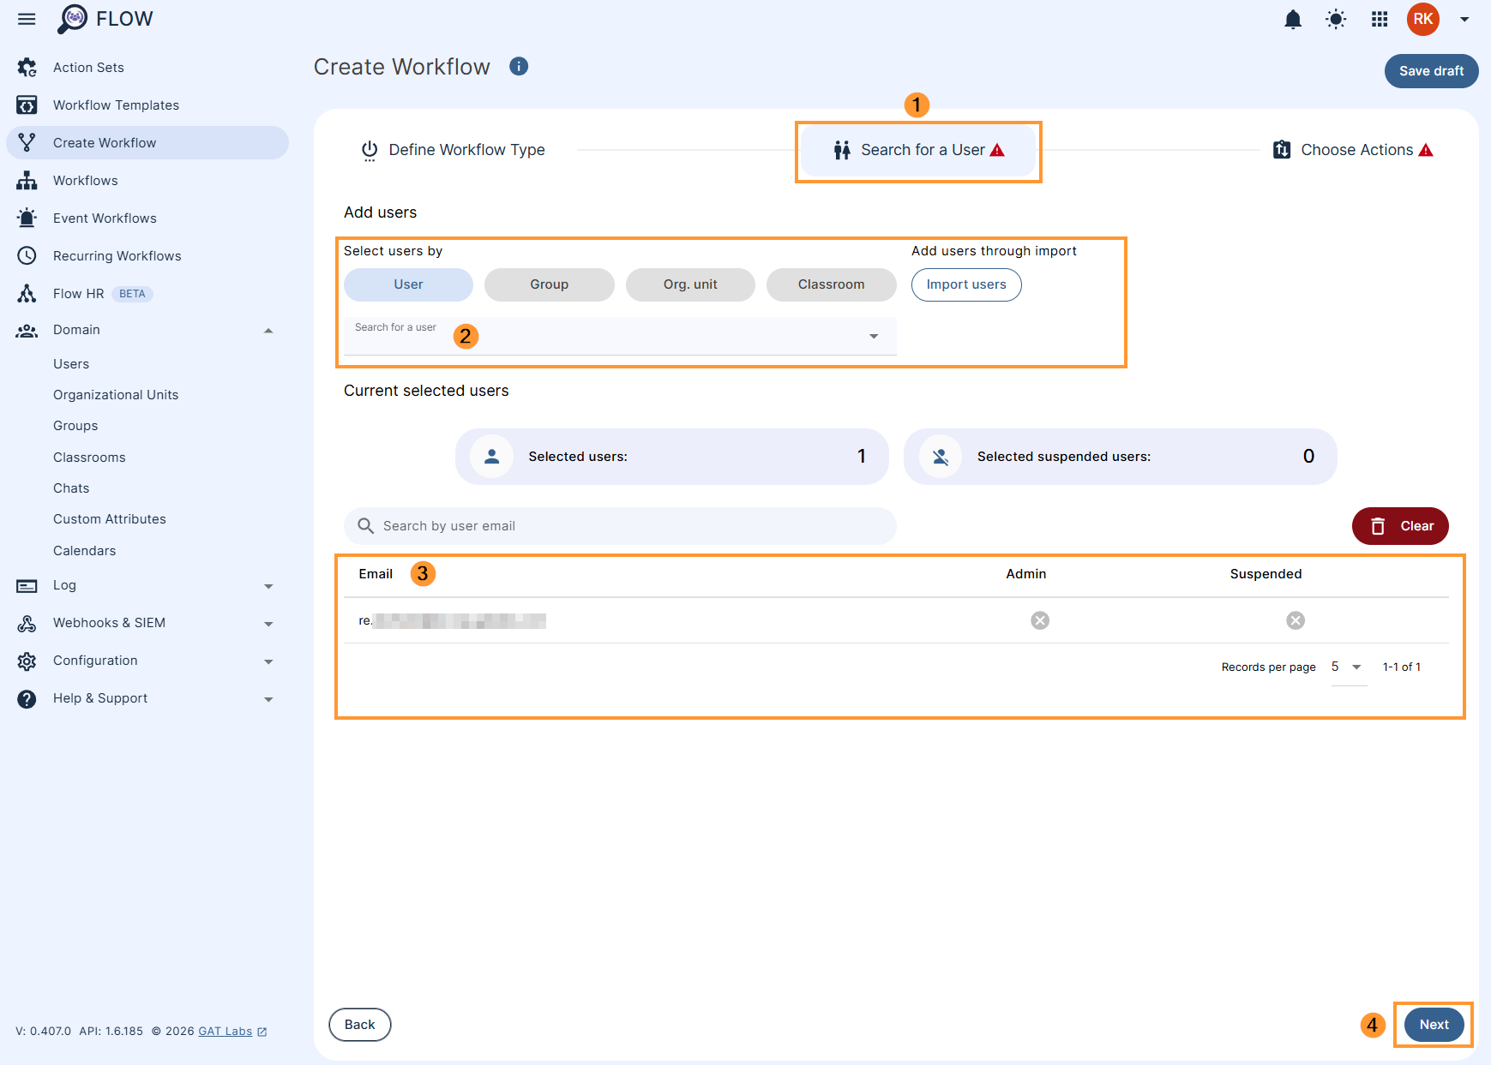Click the Next button

(1433, 1025)
